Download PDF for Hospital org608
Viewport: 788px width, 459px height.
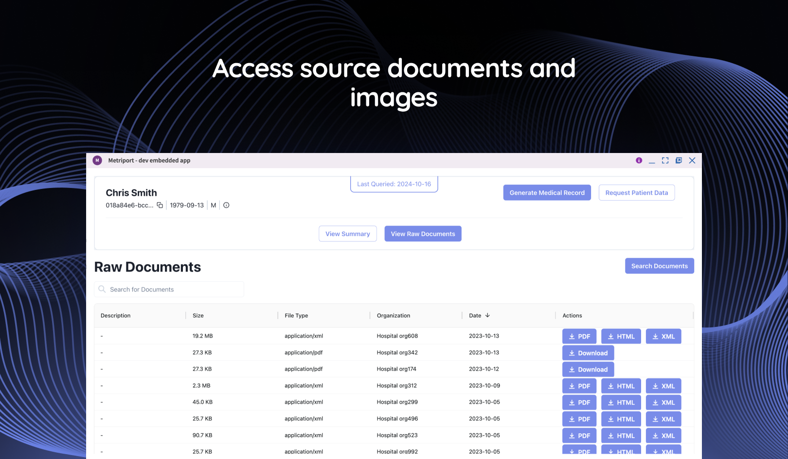[579, 336]
